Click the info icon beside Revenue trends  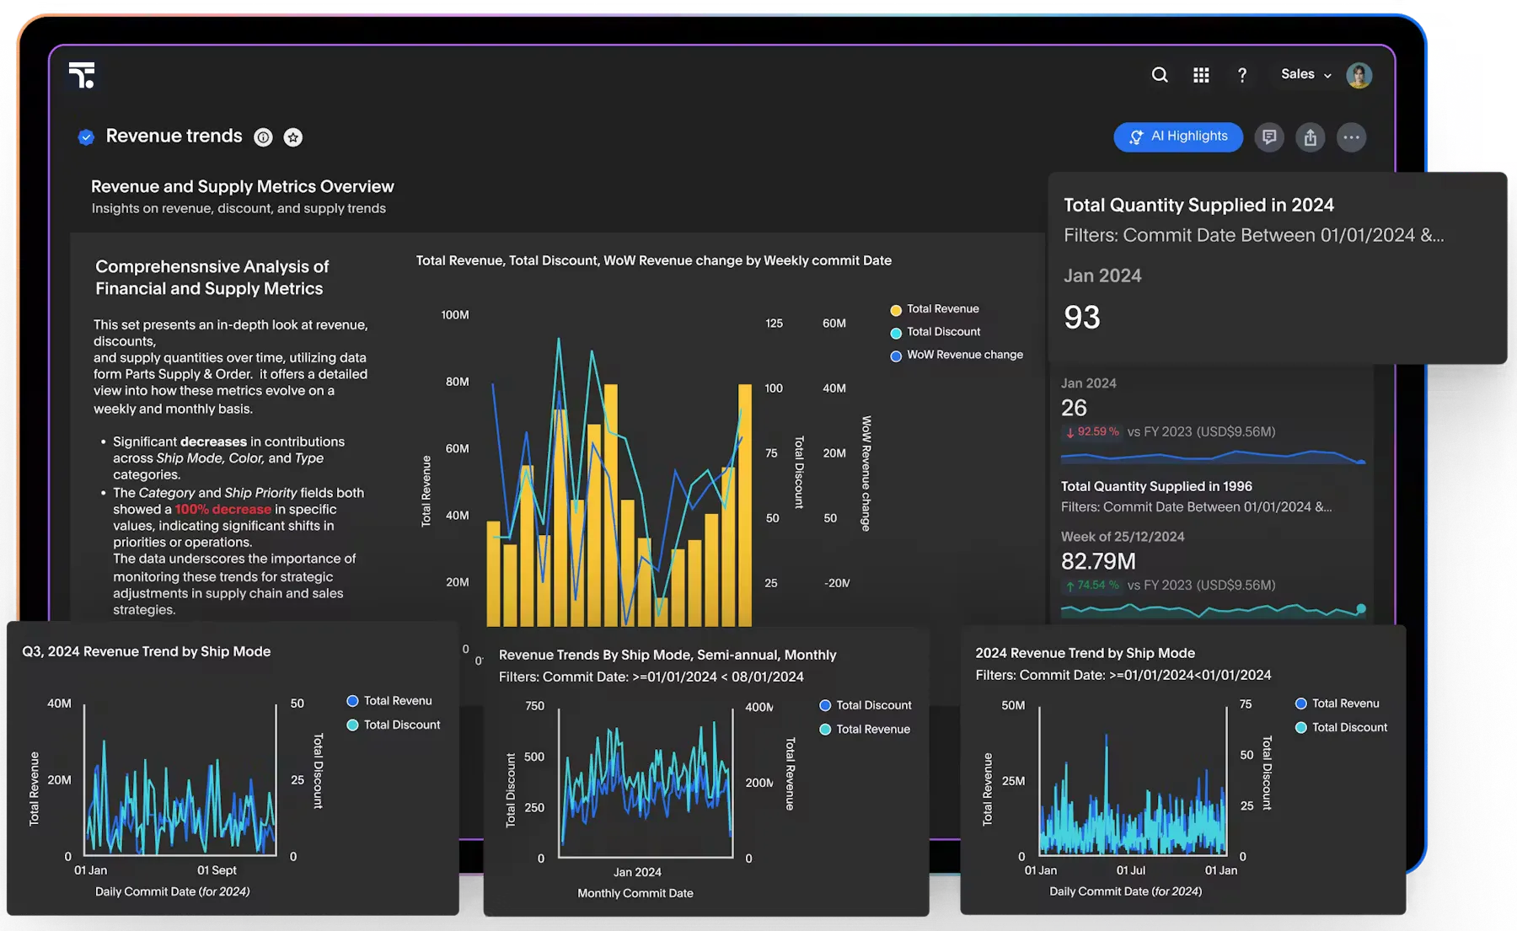[263, 136]
